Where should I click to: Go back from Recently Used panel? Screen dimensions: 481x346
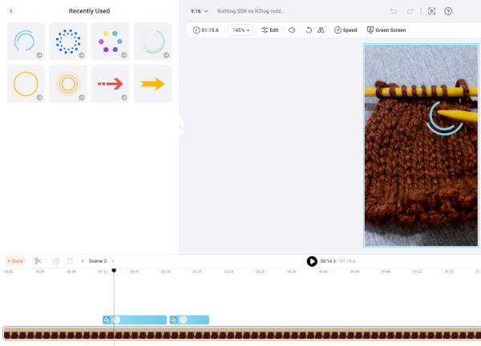(11, 11)
